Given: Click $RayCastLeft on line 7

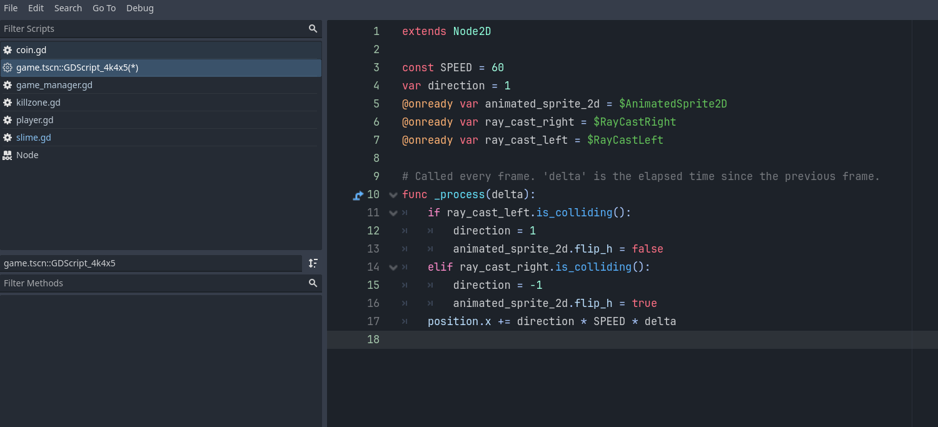Looking at the screenshot, I should click(x=625, y=140).
